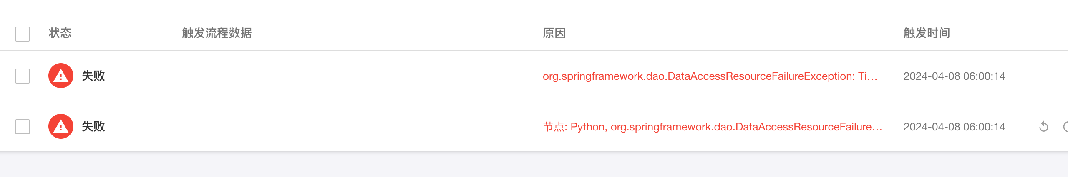Click the gray blank area below the table

click(534, 165)
